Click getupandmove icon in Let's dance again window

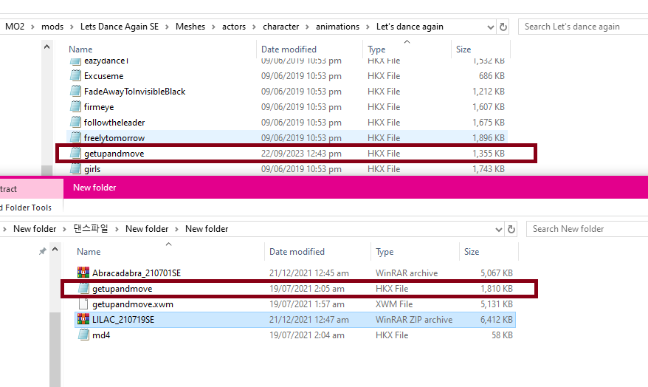tap(75, 153)
